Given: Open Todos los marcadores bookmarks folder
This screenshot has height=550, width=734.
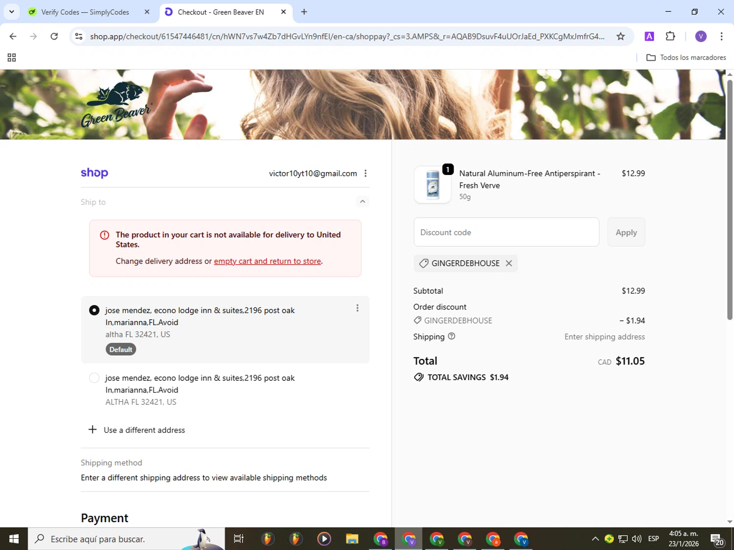Looking at the screenshot, I should [686, 58].
